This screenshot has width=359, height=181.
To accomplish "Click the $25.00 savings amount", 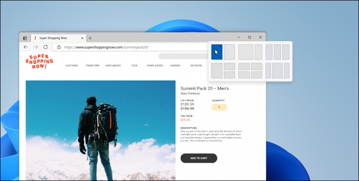I will (185, 120).
